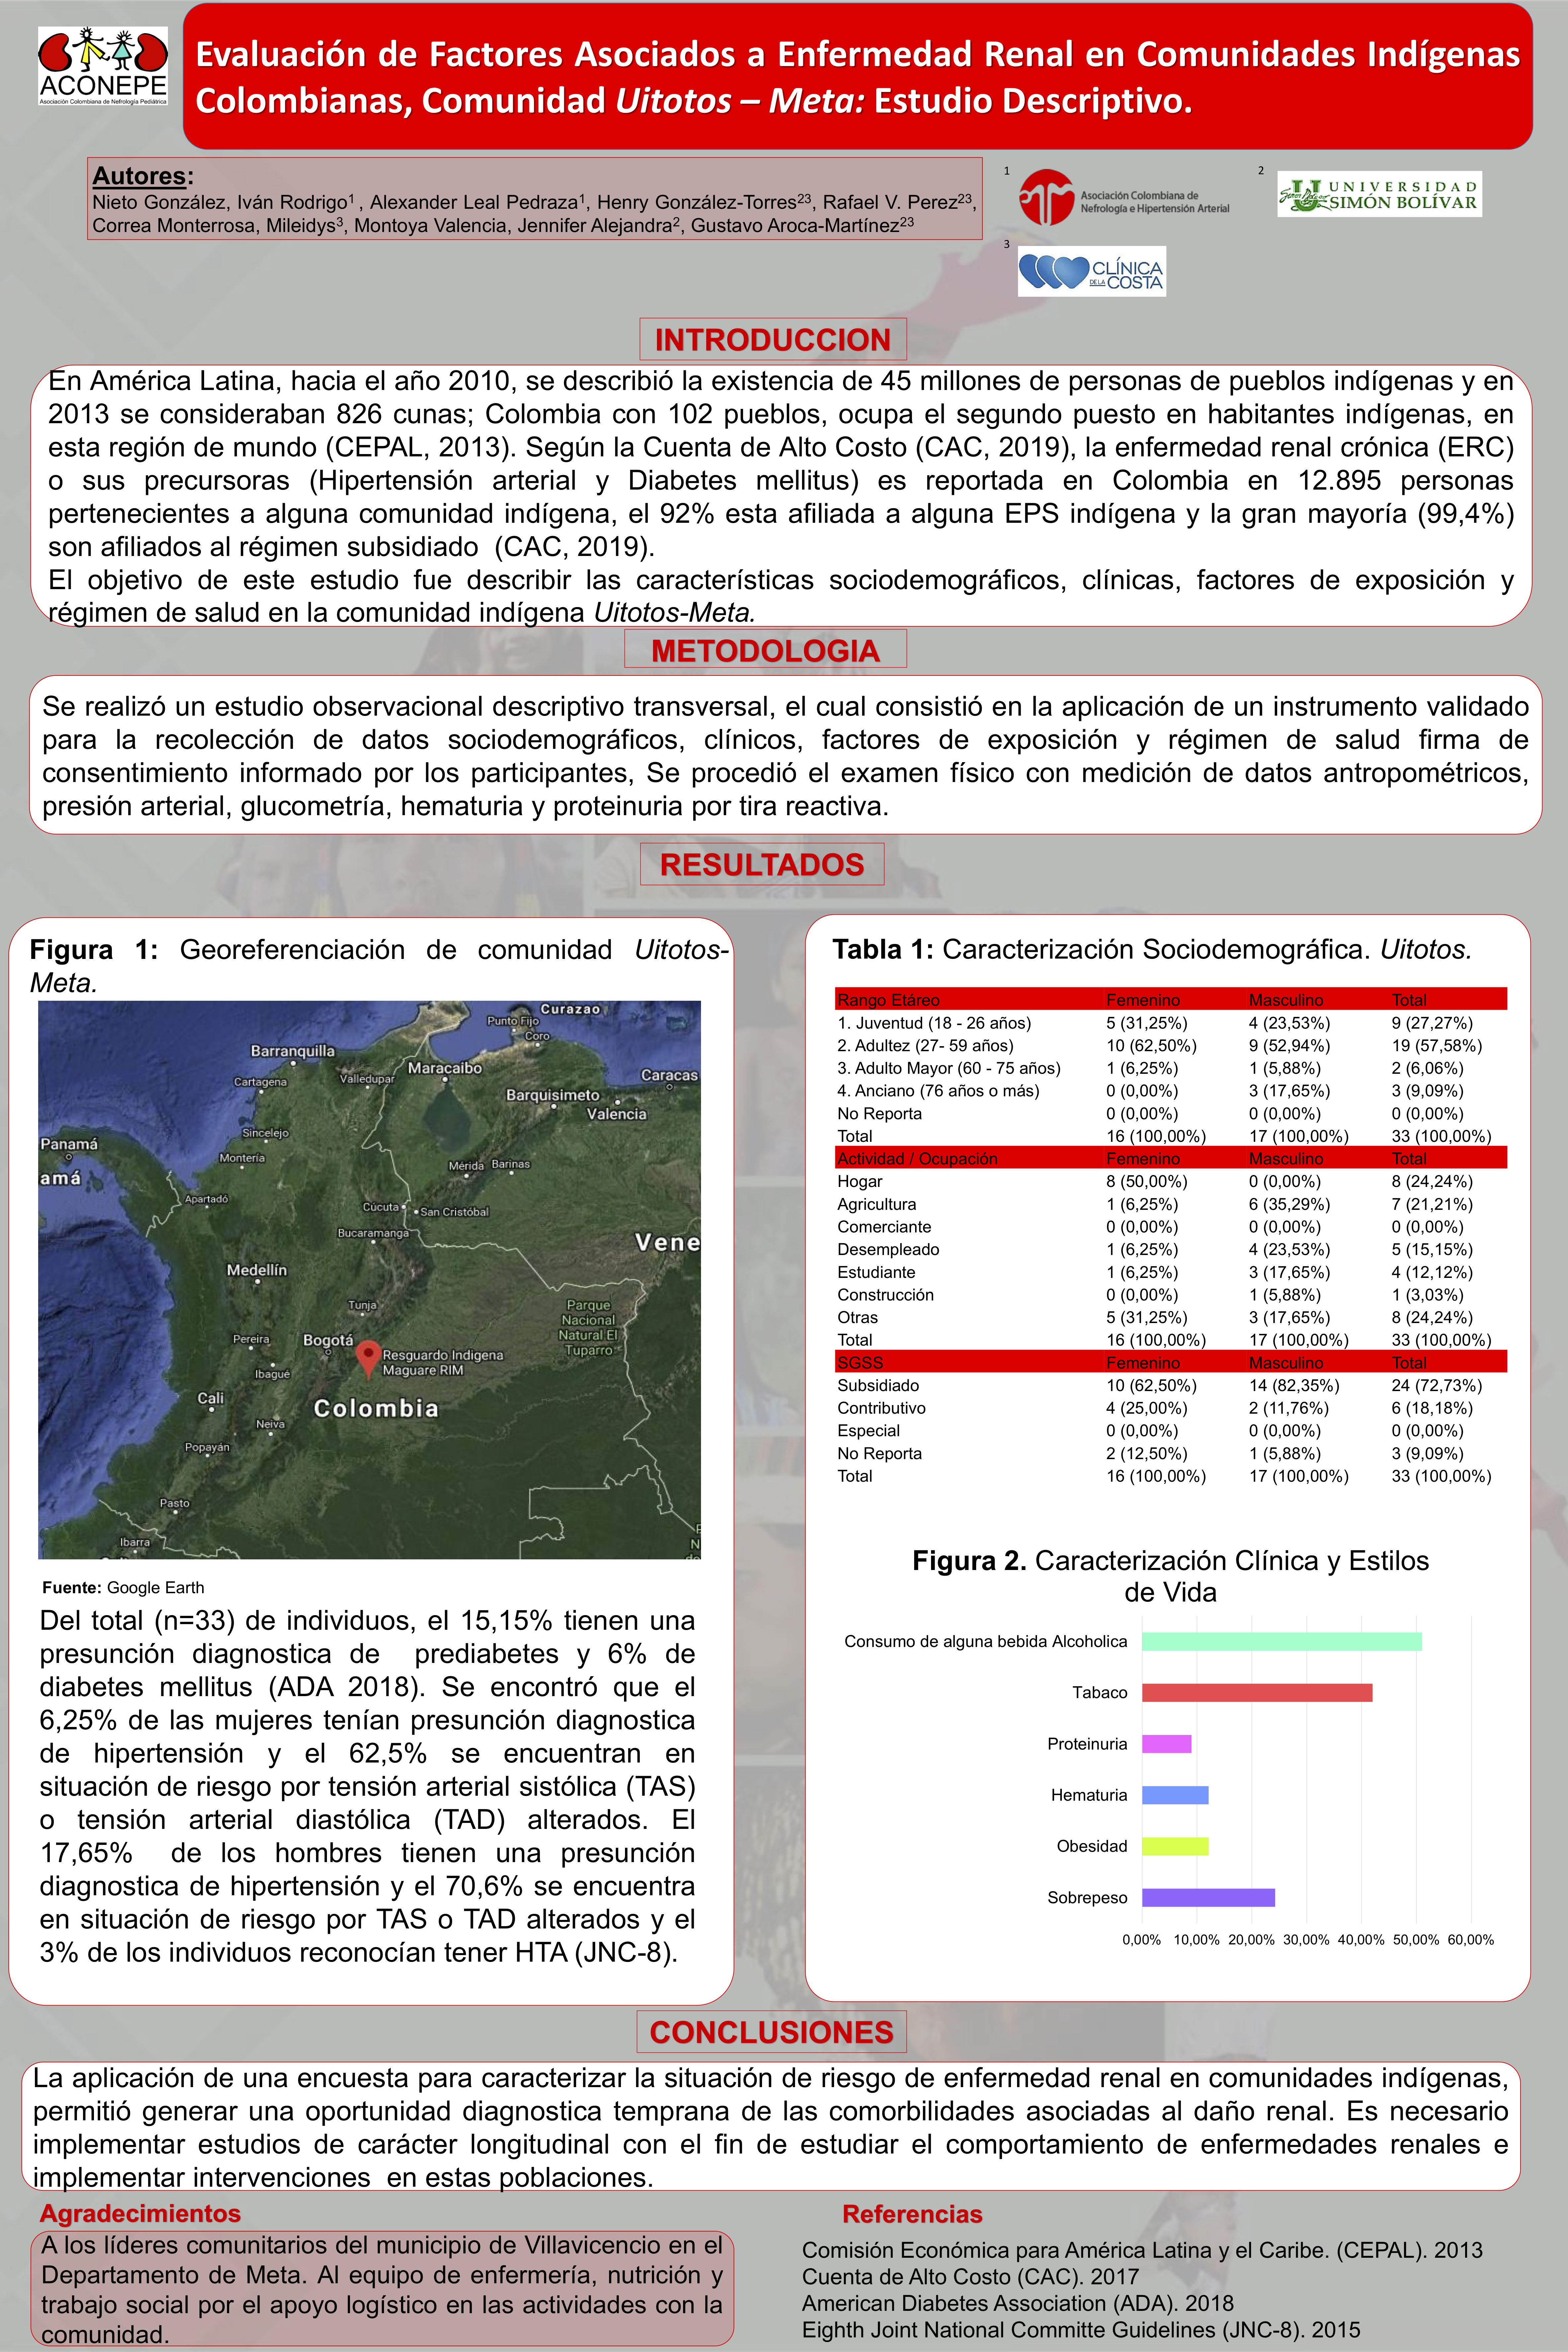Viewport: 1568px width, 2352px height.
Task: Click the yellow Obesidad bar
Action: [x=1175, y=1846]
